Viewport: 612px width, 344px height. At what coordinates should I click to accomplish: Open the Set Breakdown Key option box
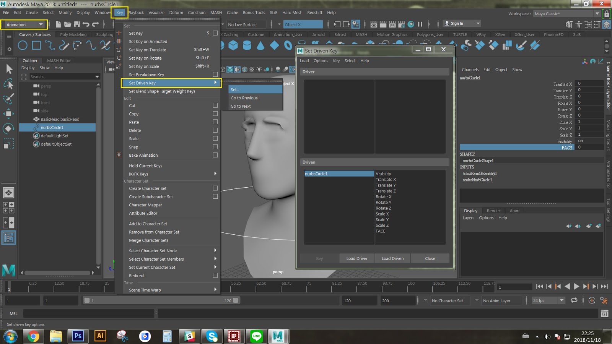[215, 75]
